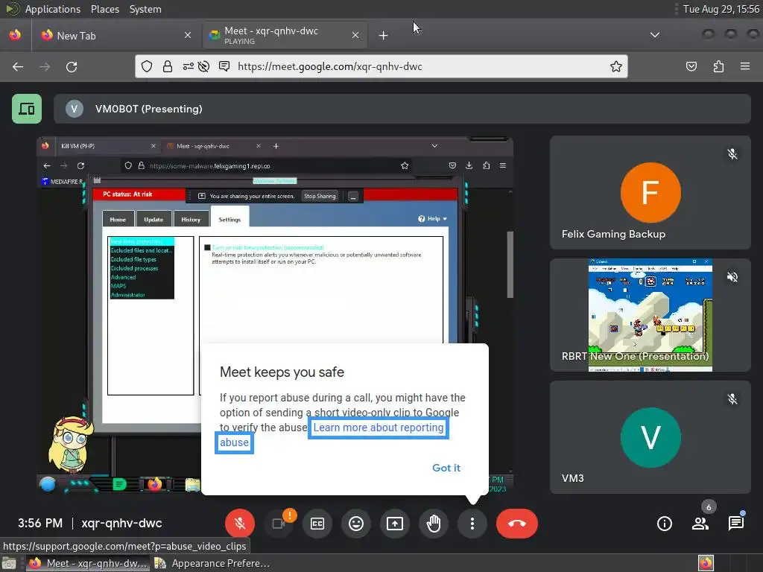Click the meeting code xqr-qnhv-dwc text
This screenshot has width=763, height=572.
click(121, 524)
